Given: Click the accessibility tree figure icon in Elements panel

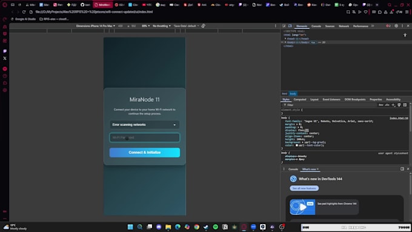Looking at the screenshot, I should (x=405, y=35).
